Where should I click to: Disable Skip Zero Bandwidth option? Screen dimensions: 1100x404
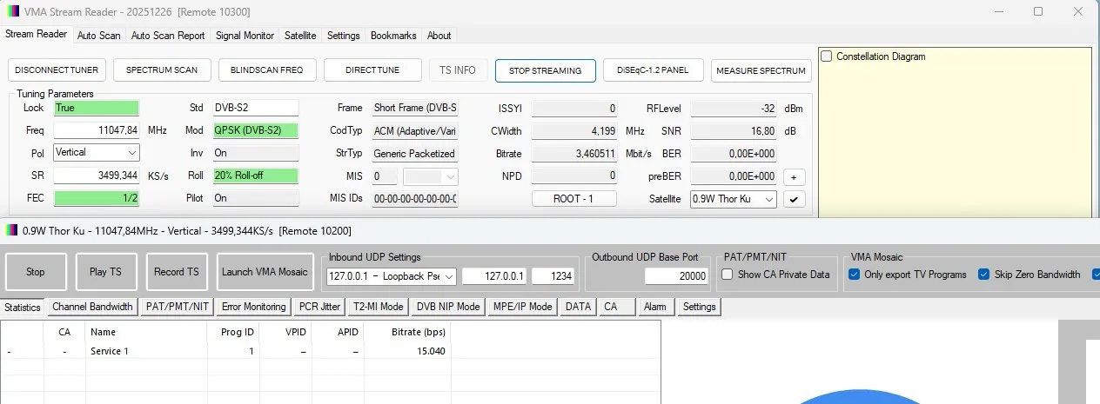click(x=985, y=275)
